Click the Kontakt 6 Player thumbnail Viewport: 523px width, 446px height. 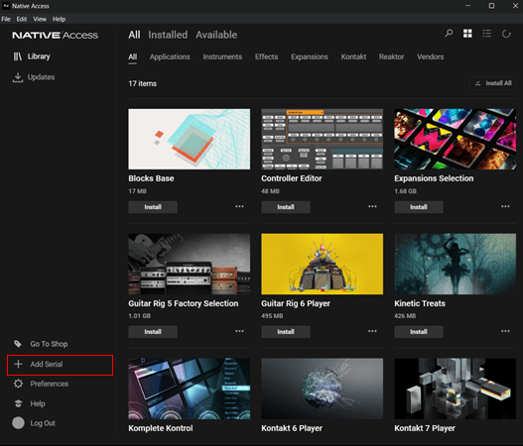(323, 389)
